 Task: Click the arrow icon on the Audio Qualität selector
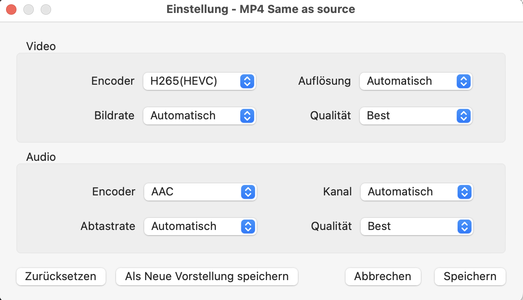(464, 227)
